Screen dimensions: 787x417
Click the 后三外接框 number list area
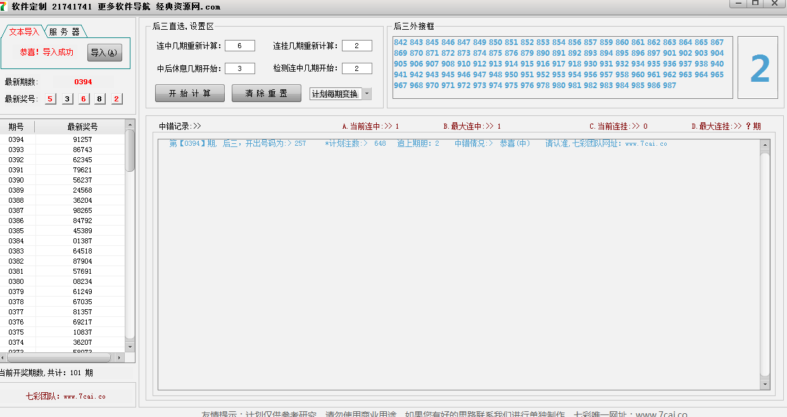click(563, 67)
